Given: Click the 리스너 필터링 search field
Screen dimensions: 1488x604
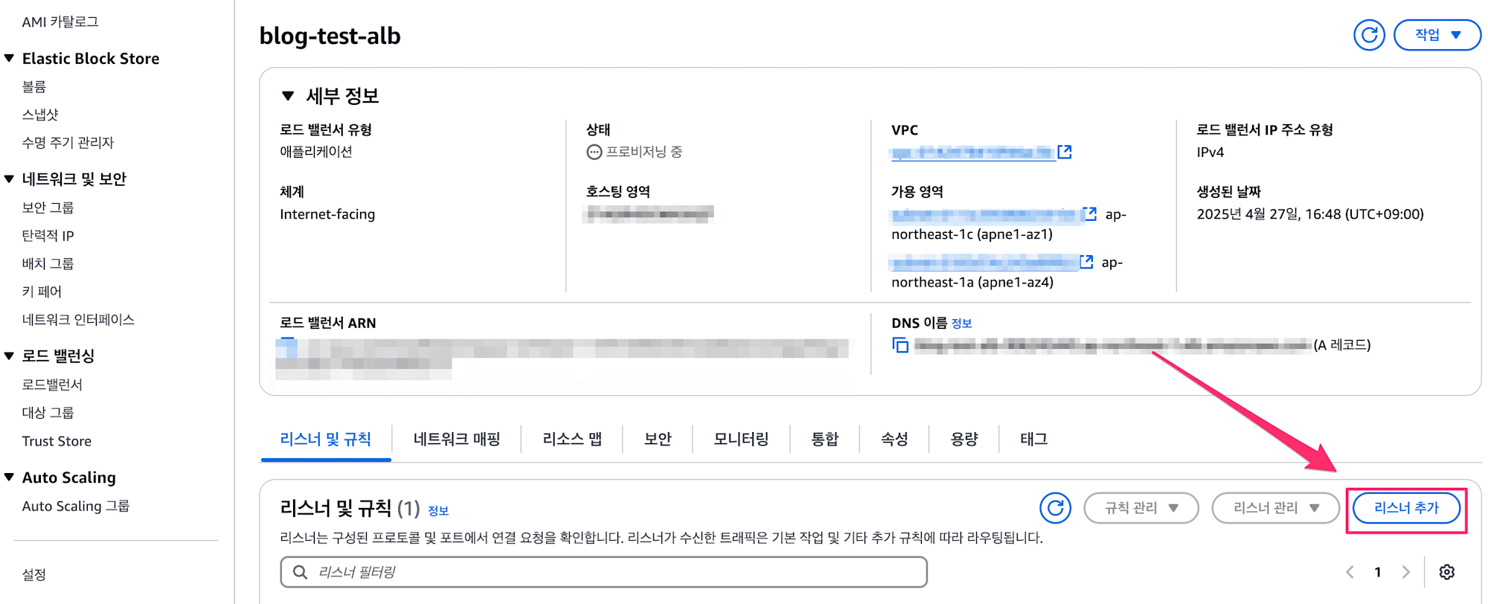Looking at the screenshot, I should point(603,572).
